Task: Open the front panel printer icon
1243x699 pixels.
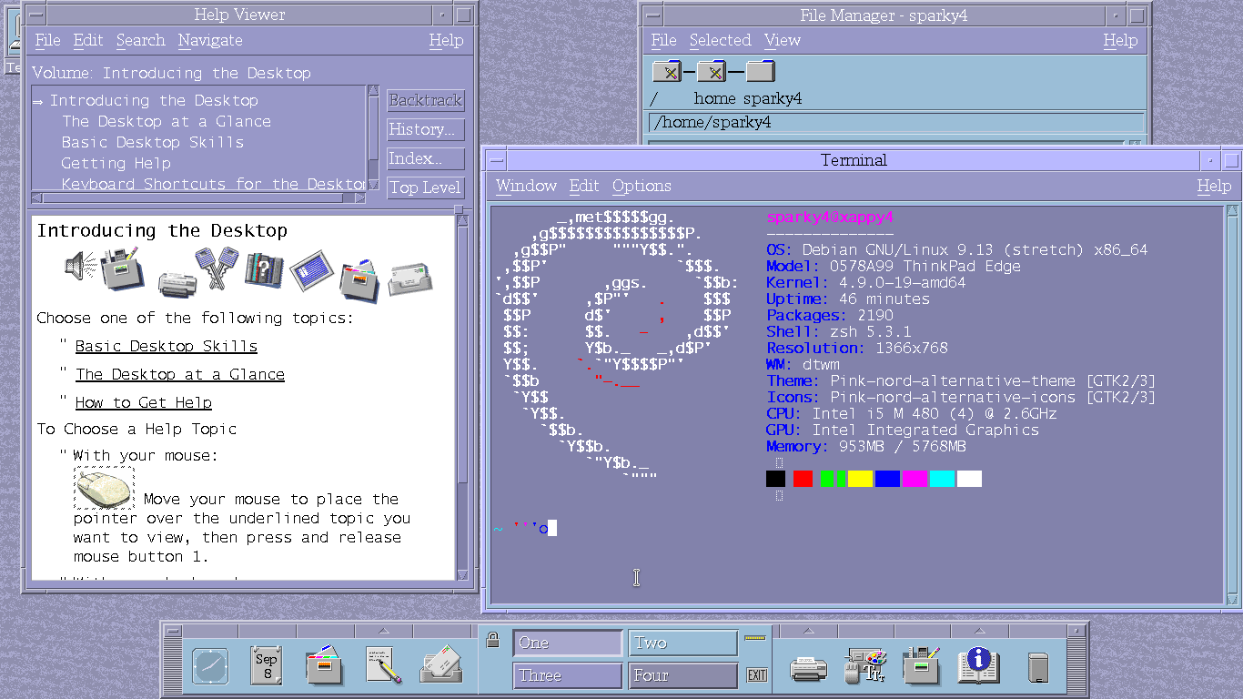Action: (807, 668)
